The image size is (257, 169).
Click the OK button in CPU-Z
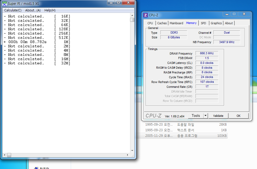pos(238,116)
